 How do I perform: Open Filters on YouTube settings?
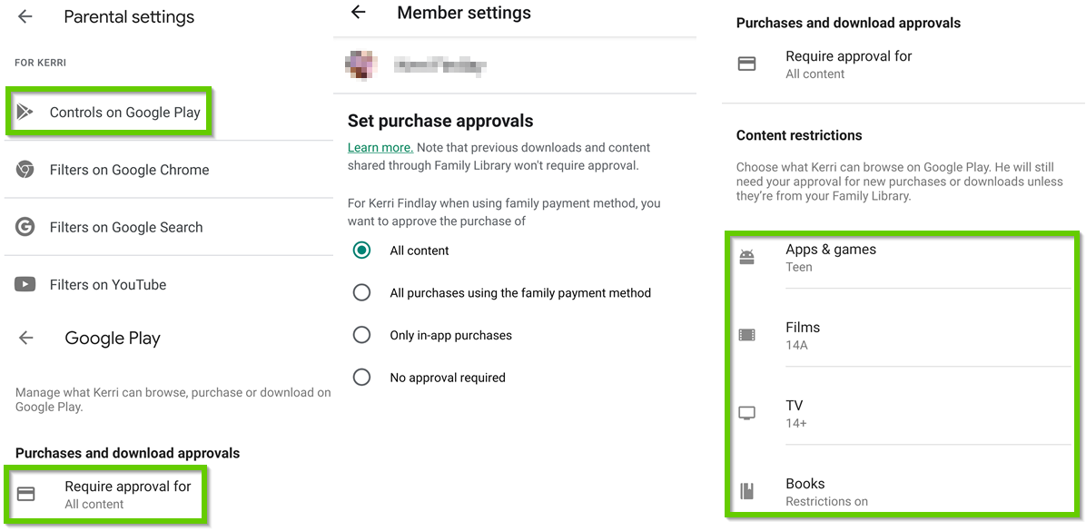pyautogui.click(x=108, y=284)
